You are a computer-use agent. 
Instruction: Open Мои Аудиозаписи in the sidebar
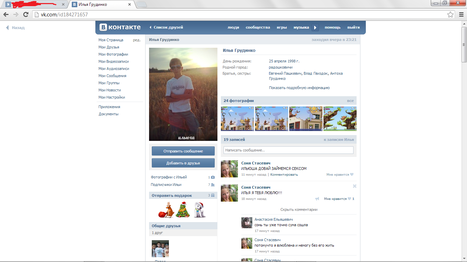[x=114, y=69]
